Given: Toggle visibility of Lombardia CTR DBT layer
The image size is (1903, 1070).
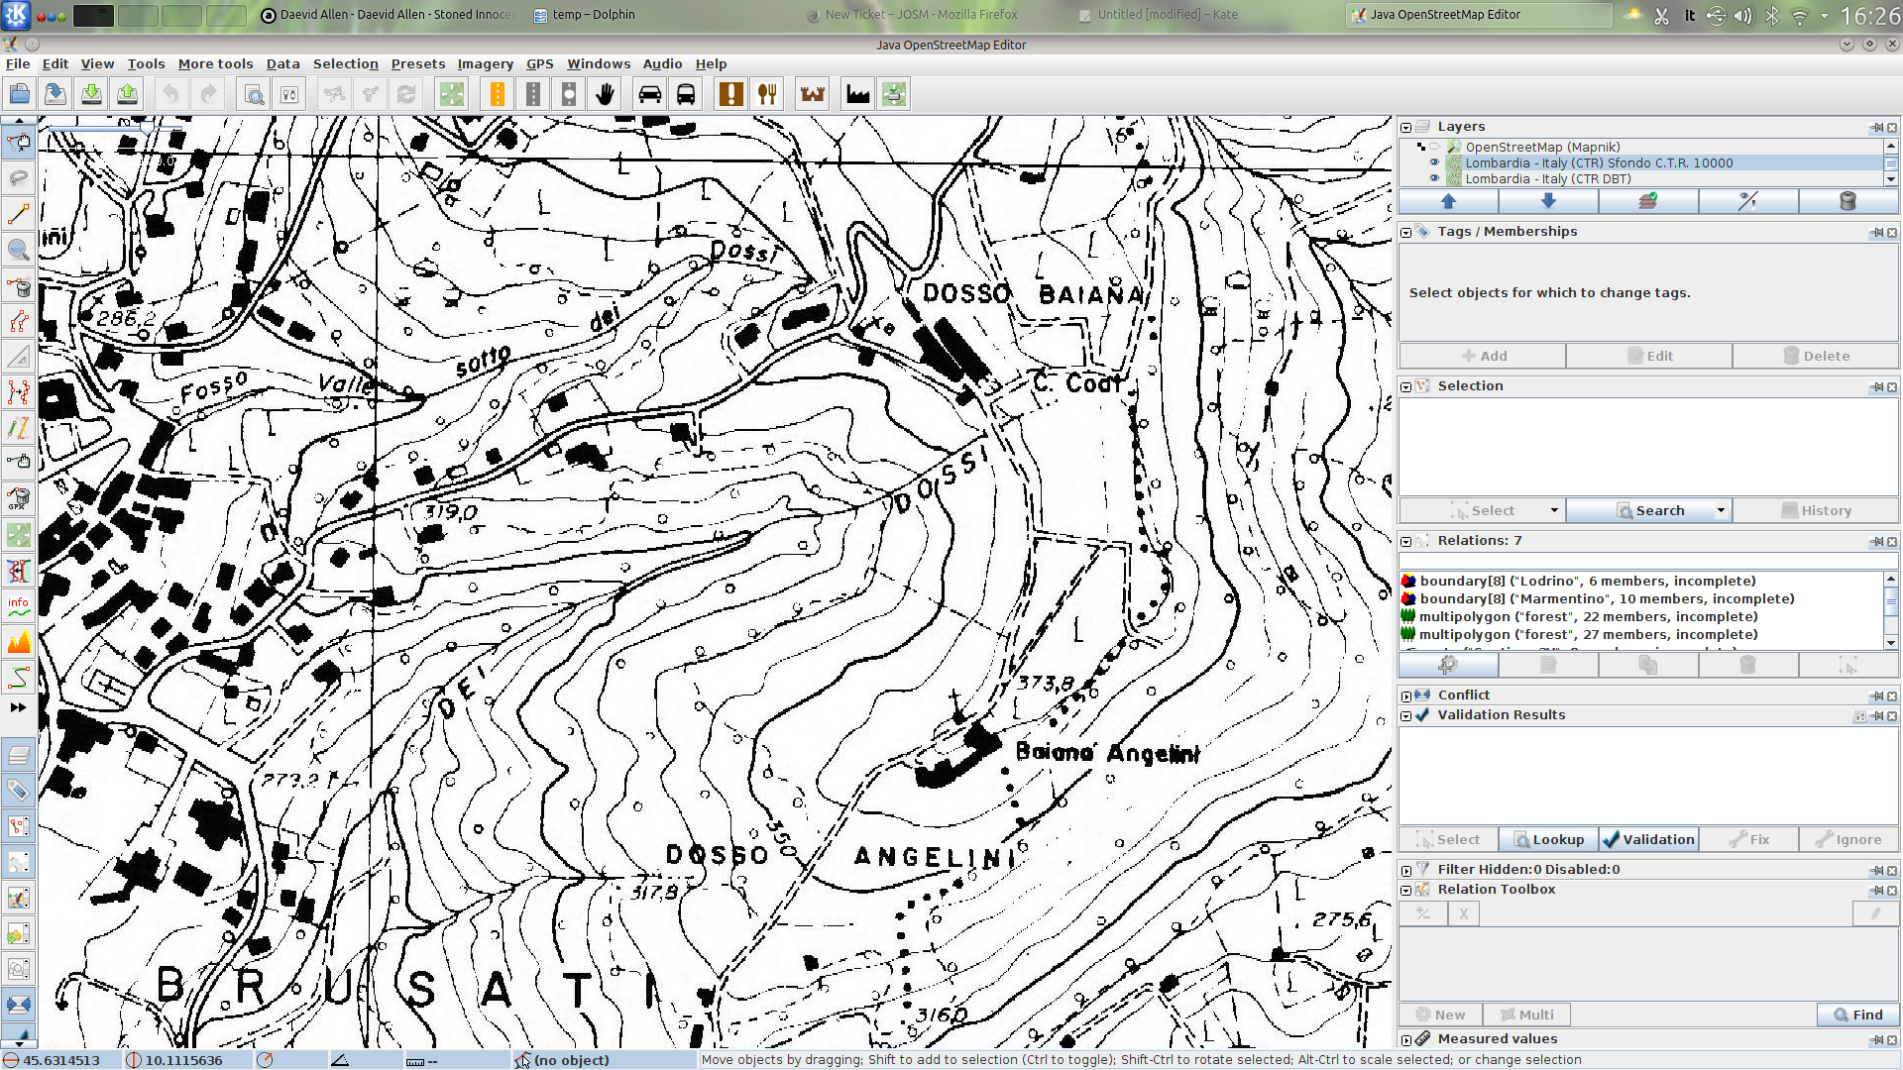Looking at the screenshot, I should click(x=1433, y=179).
